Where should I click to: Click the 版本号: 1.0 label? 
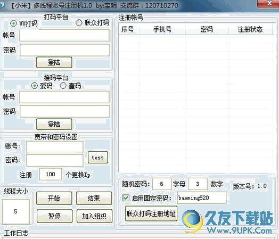pos(250,186)
